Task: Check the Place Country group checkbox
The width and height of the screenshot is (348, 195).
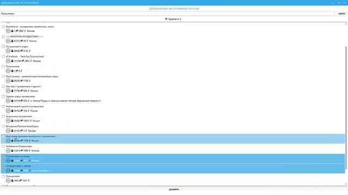Action: point(3,76)
